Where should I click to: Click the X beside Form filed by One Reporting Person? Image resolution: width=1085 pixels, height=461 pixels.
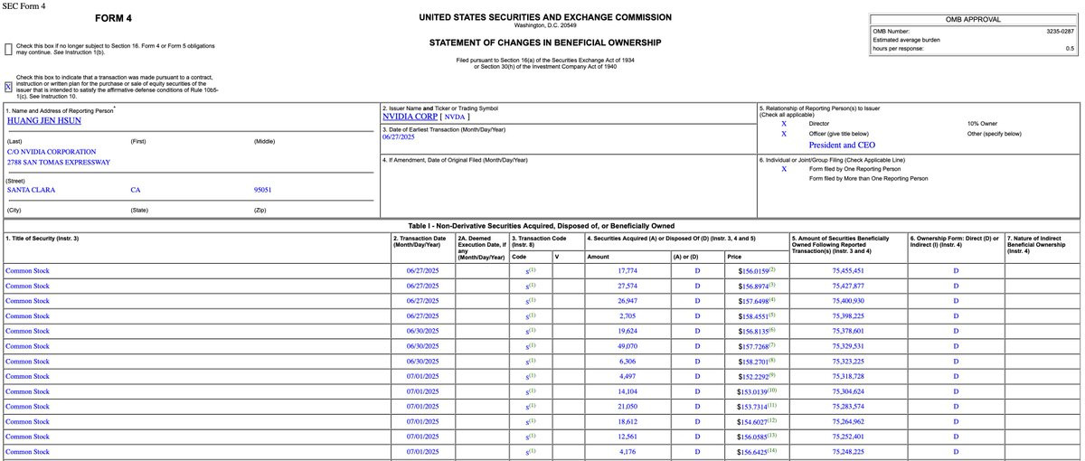coord(784,169)
